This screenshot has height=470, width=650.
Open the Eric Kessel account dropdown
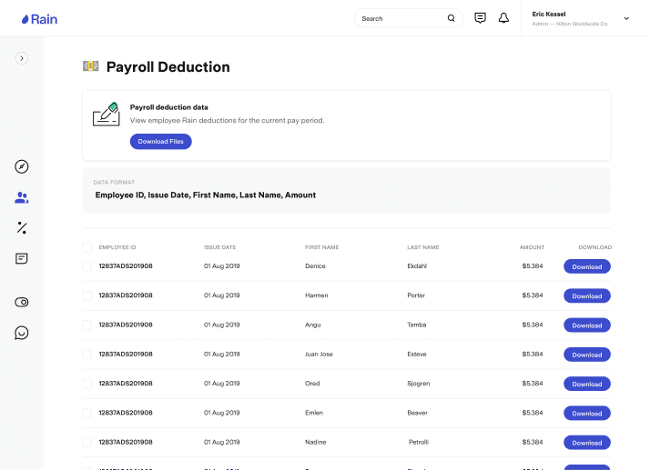click(x=626, y=18)
